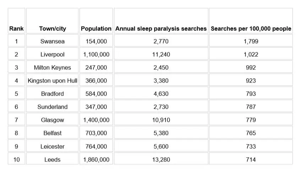
Task: Select the 11,240 annual searches cell
Action: coord(161,55)
